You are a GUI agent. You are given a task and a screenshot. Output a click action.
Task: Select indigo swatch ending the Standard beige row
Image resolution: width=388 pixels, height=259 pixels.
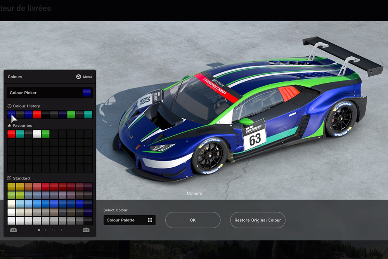88,212
